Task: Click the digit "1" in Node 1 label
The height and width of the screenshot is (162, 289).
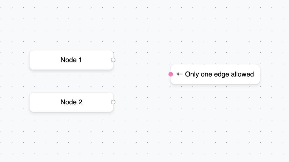Action: pyautogui.click(x=80, y=60)
